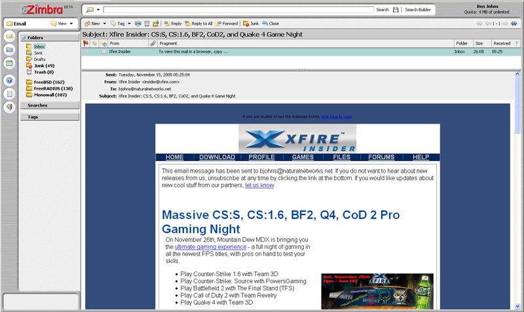The image size is (524, 312).
Task: Collapse the Folders section
Action: [x=24, y=37]
